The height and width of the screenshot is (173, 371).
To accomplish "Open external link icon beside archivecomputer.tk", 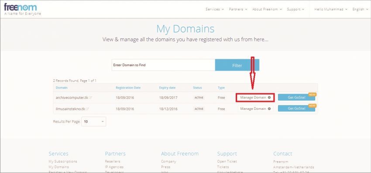I will point(90,98).
